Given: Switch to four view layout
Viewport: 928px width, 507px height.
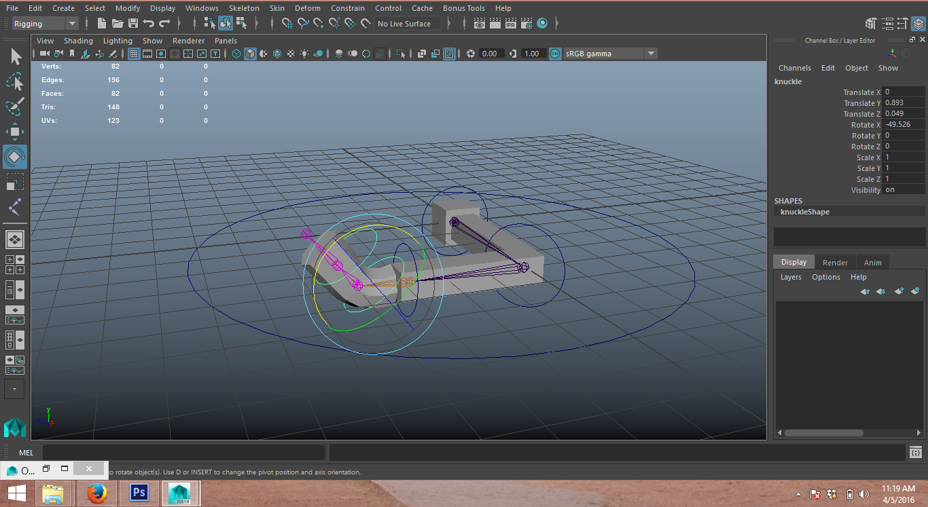Looking at the screenshot, I should 15,265.
